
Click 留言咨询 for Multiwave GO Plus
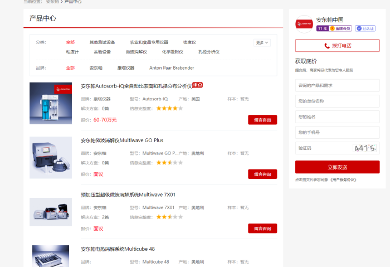tap(262, 174)
